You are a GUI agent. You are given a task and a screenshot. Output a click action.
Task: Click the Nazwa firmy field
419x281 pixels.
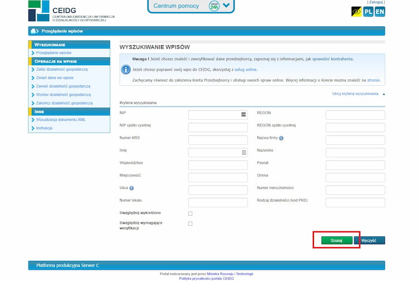(355, 140)
